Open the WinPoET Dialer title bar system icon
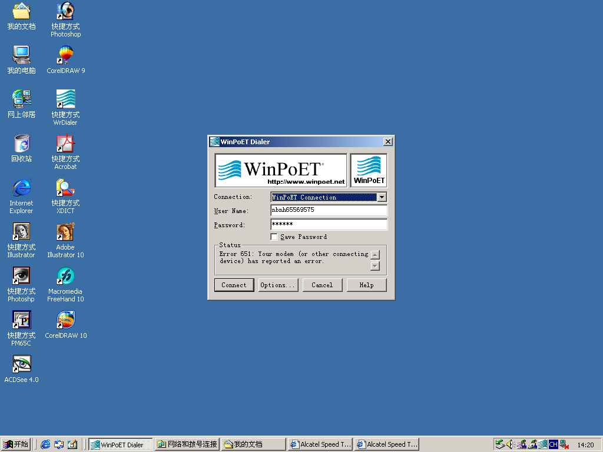This screenshot has height=452, width=603. [x=214, y=142]
